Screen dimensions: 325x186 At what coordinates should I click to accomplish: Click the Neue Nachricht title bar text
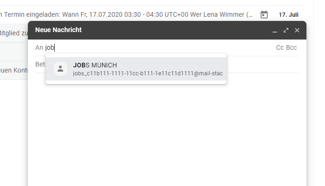pos(58,30)
